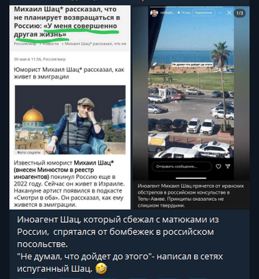Click the white home indicator bar under story
The height and width of the screenshot is (279, 259).
[191, 178]
